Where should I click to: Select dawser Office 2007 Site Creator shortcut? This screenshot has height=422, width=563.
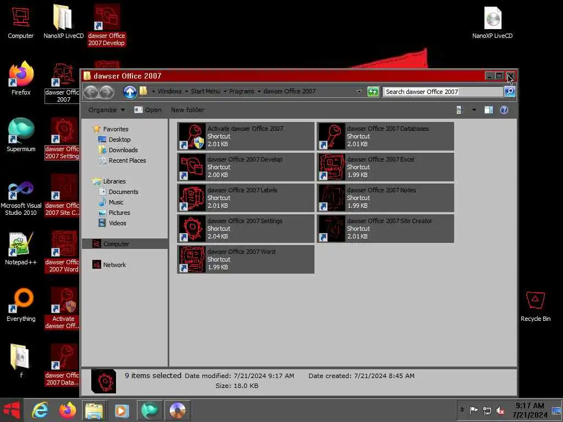[x=385, y=229]
